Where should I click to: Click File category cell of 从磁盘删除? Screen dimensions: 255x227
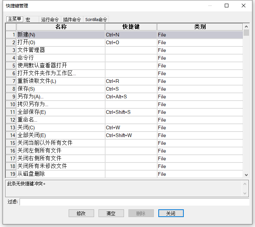pos(200,174)
